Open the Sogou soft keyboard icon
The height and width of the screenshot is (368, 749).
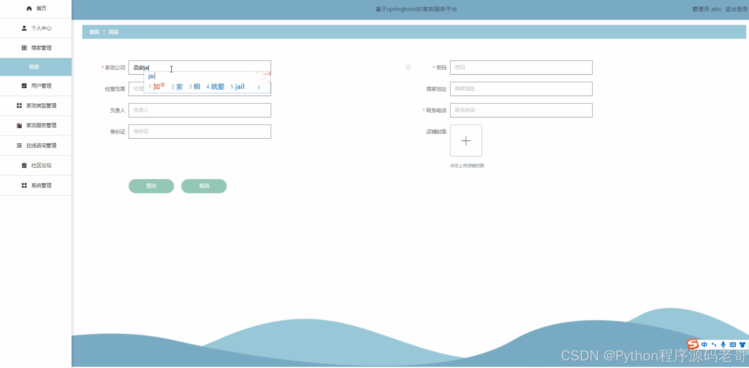pos(733,345)
